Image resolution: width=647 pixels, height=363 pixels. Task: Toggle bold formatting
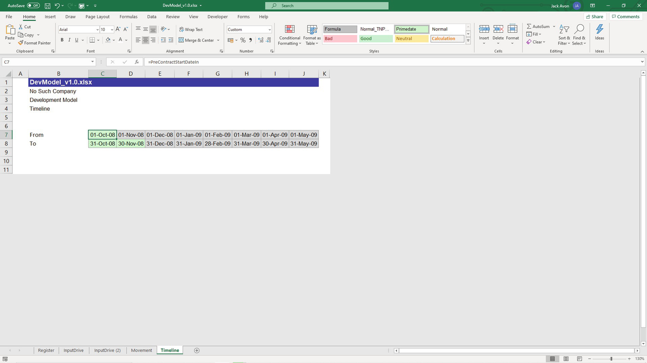click(x=62, y=40)
